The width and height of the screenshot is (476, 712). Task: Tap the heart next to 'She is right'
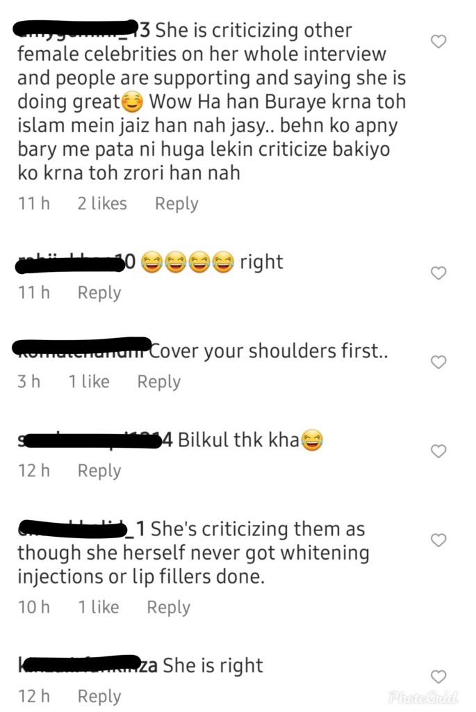pyautogui.click(x=438, y=677)
